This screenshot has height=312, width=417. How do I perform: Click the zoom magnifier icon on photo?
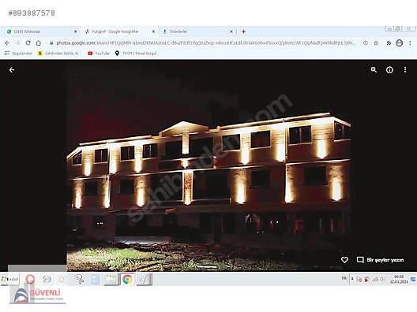click(374, 70)
